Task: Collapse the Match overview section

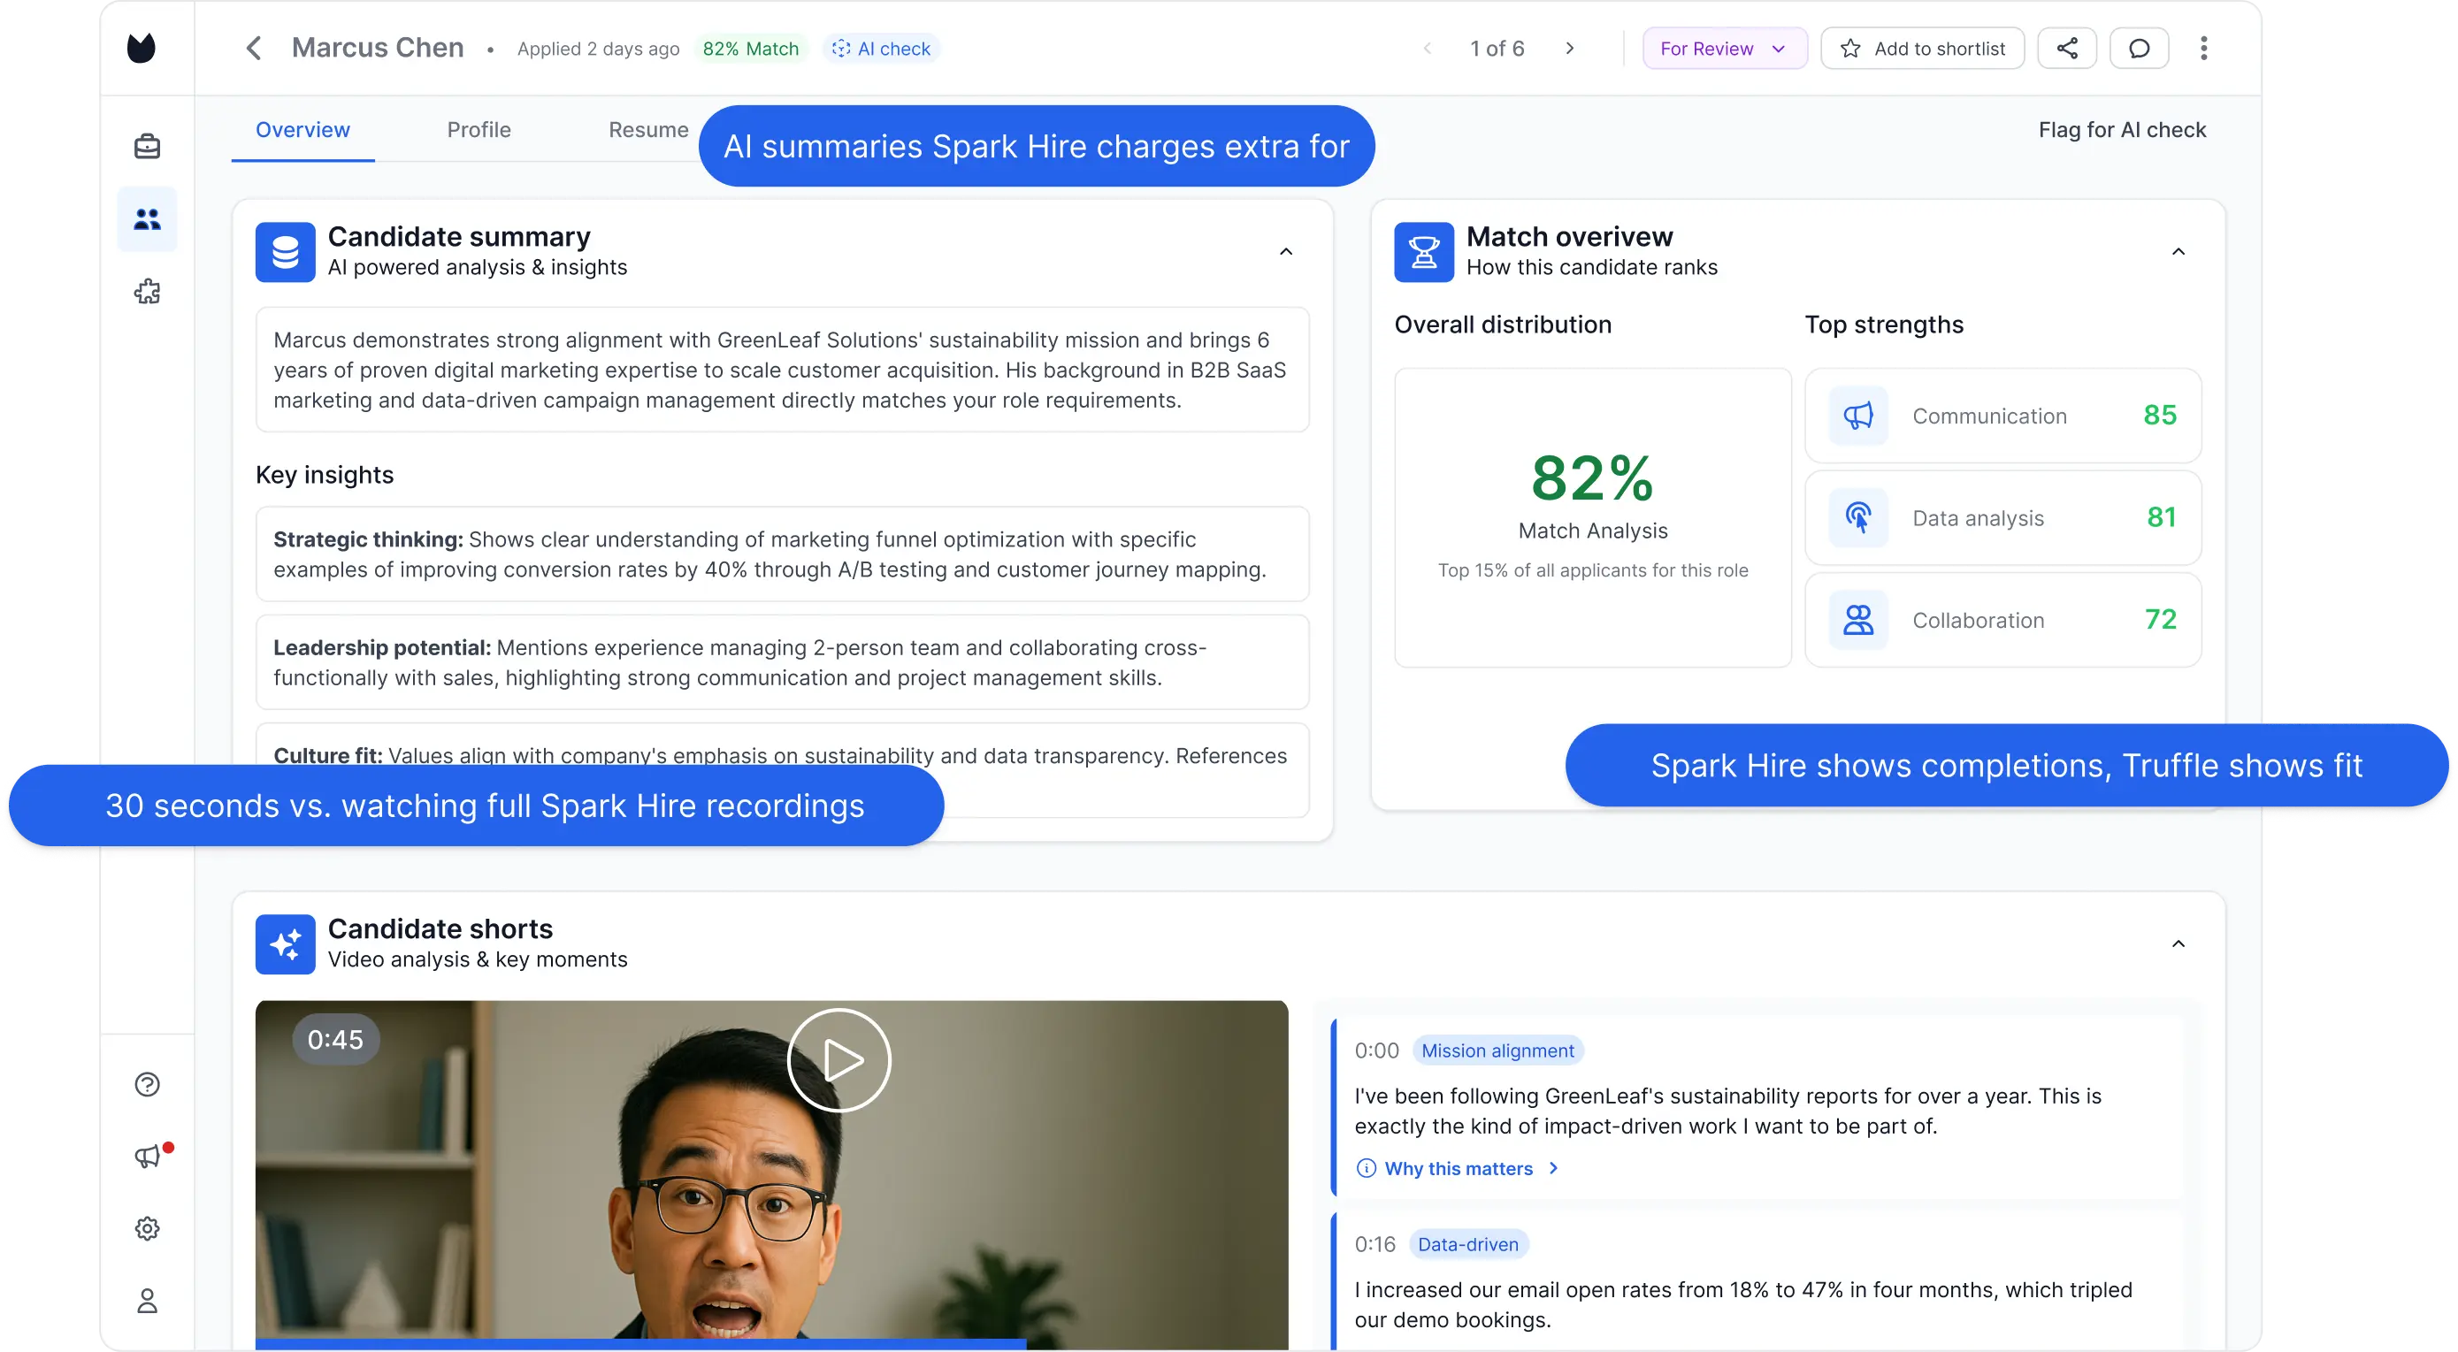Action: [2178, 252]
